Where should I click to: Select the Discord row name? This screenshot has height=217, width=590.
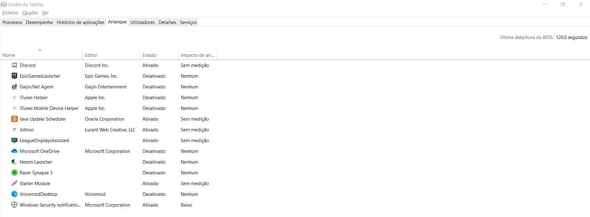pyautogui.click(x=27, y=65)
